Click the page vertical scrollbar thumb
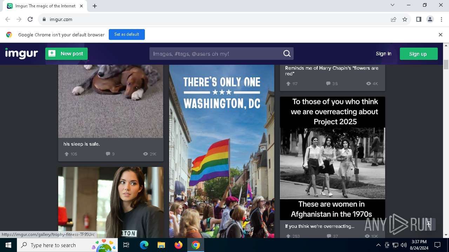The image size is (449, 252). click(446, 65)
